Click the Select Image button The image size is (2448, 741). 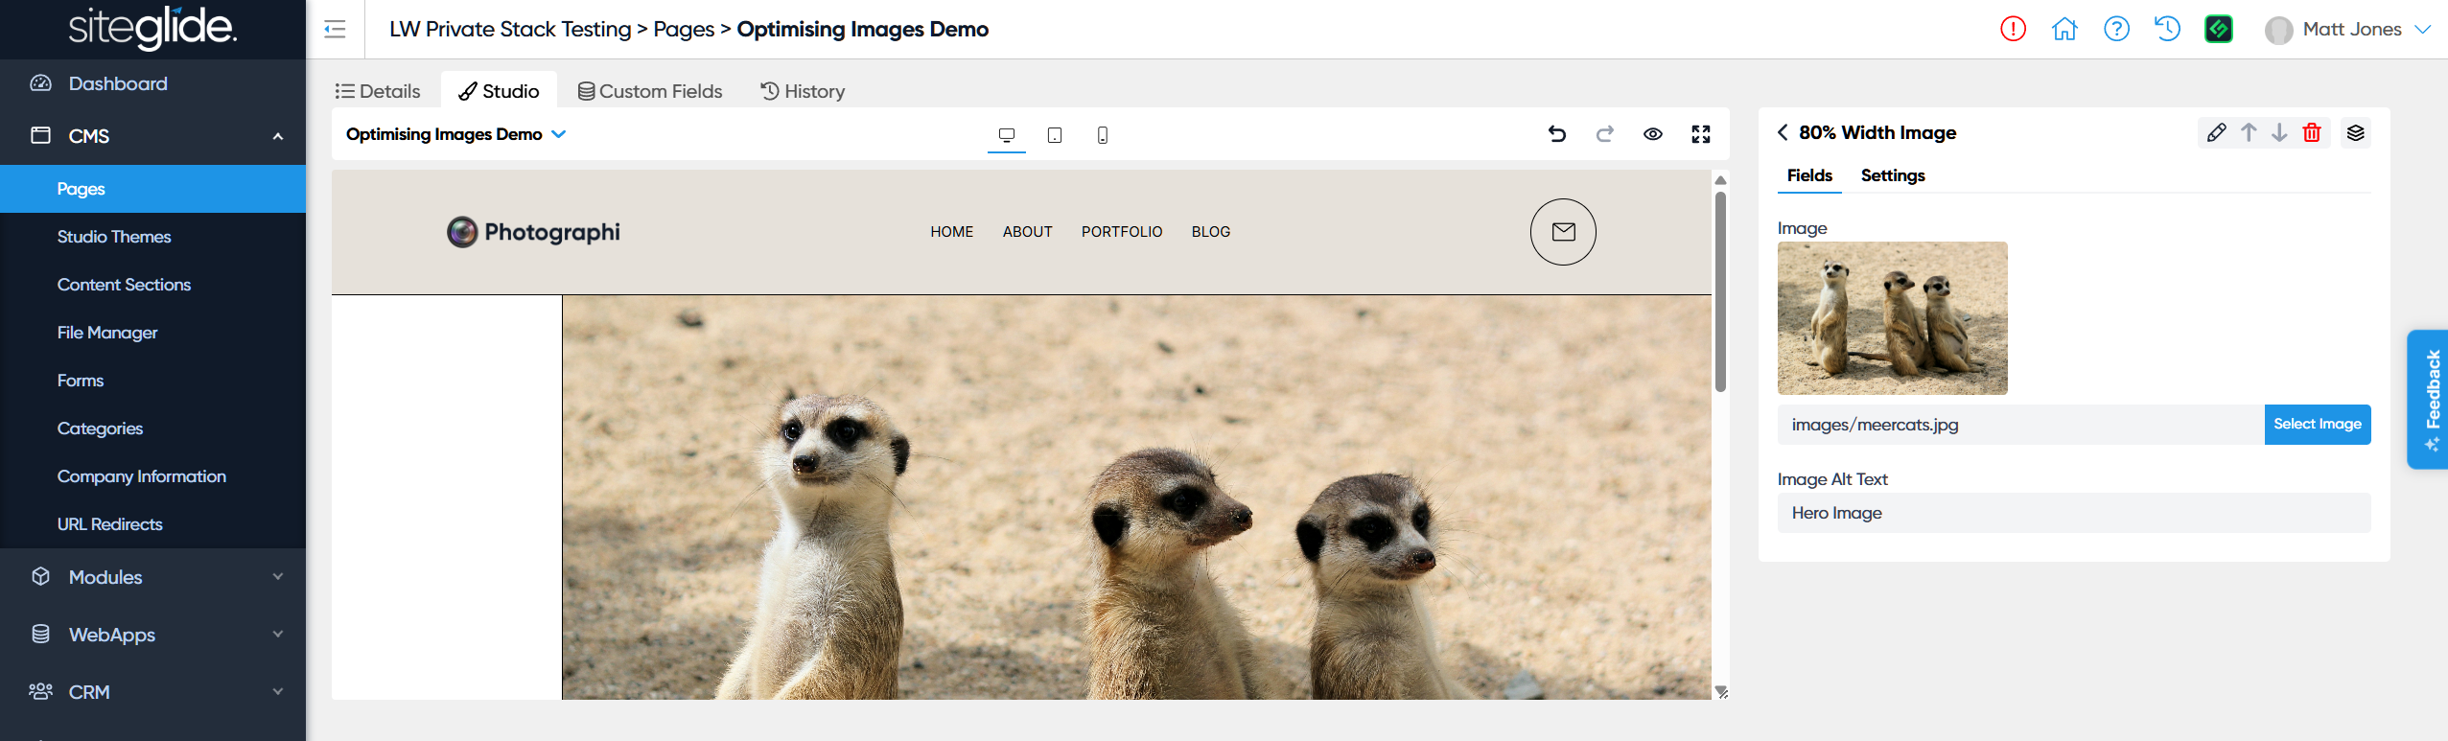(2317, 425)
